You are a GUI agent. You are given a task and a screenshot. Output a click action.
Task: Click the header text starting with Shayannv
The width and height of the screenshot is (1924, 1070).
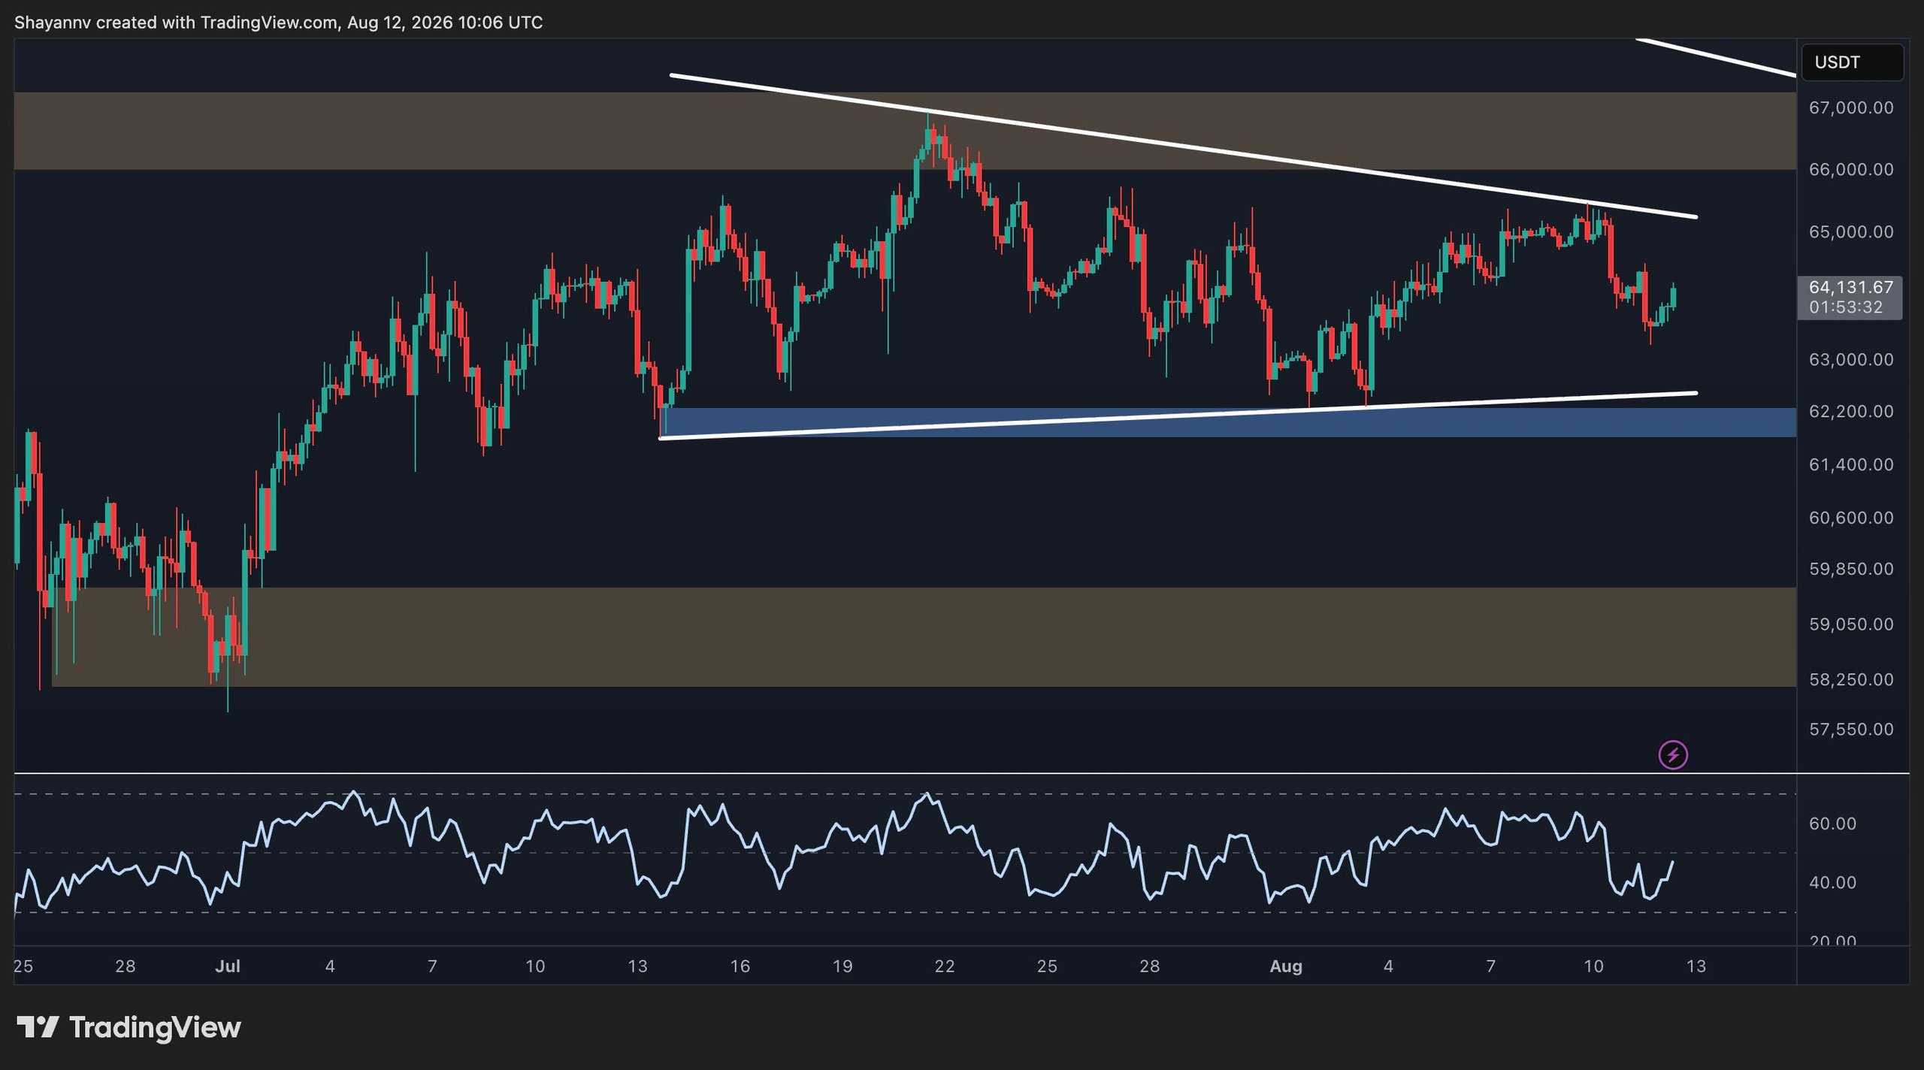tap(278, 23)
